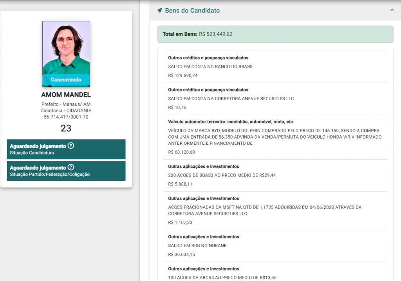Click the help icon beside Situação Partido/Federação/Coligação
401x281 pixels.
[71, 168]
